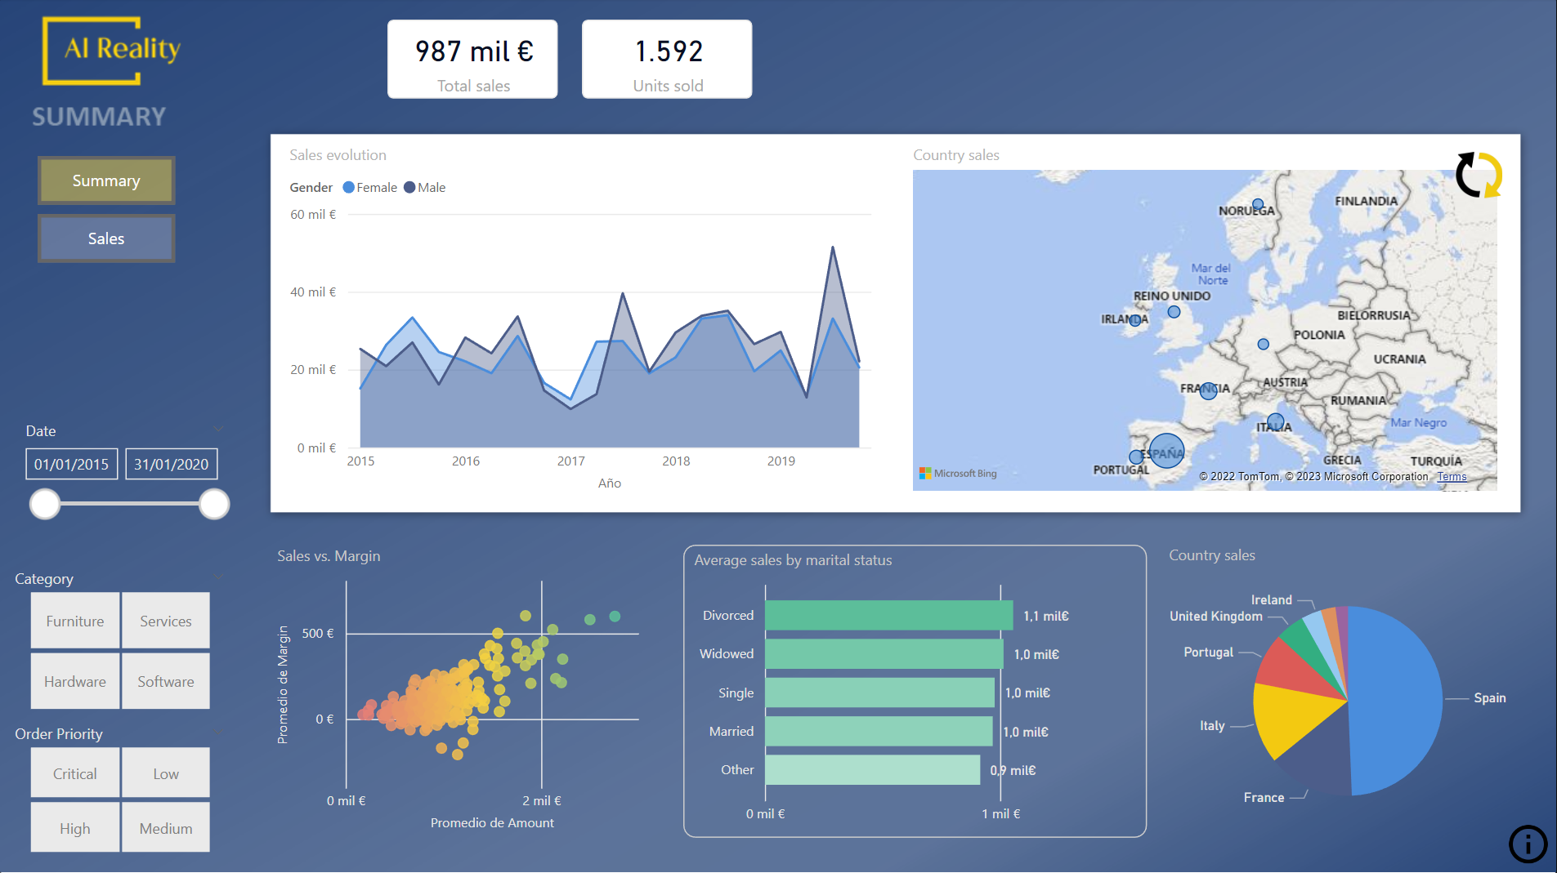Toggle the Furniture category filter

point(75,621)
